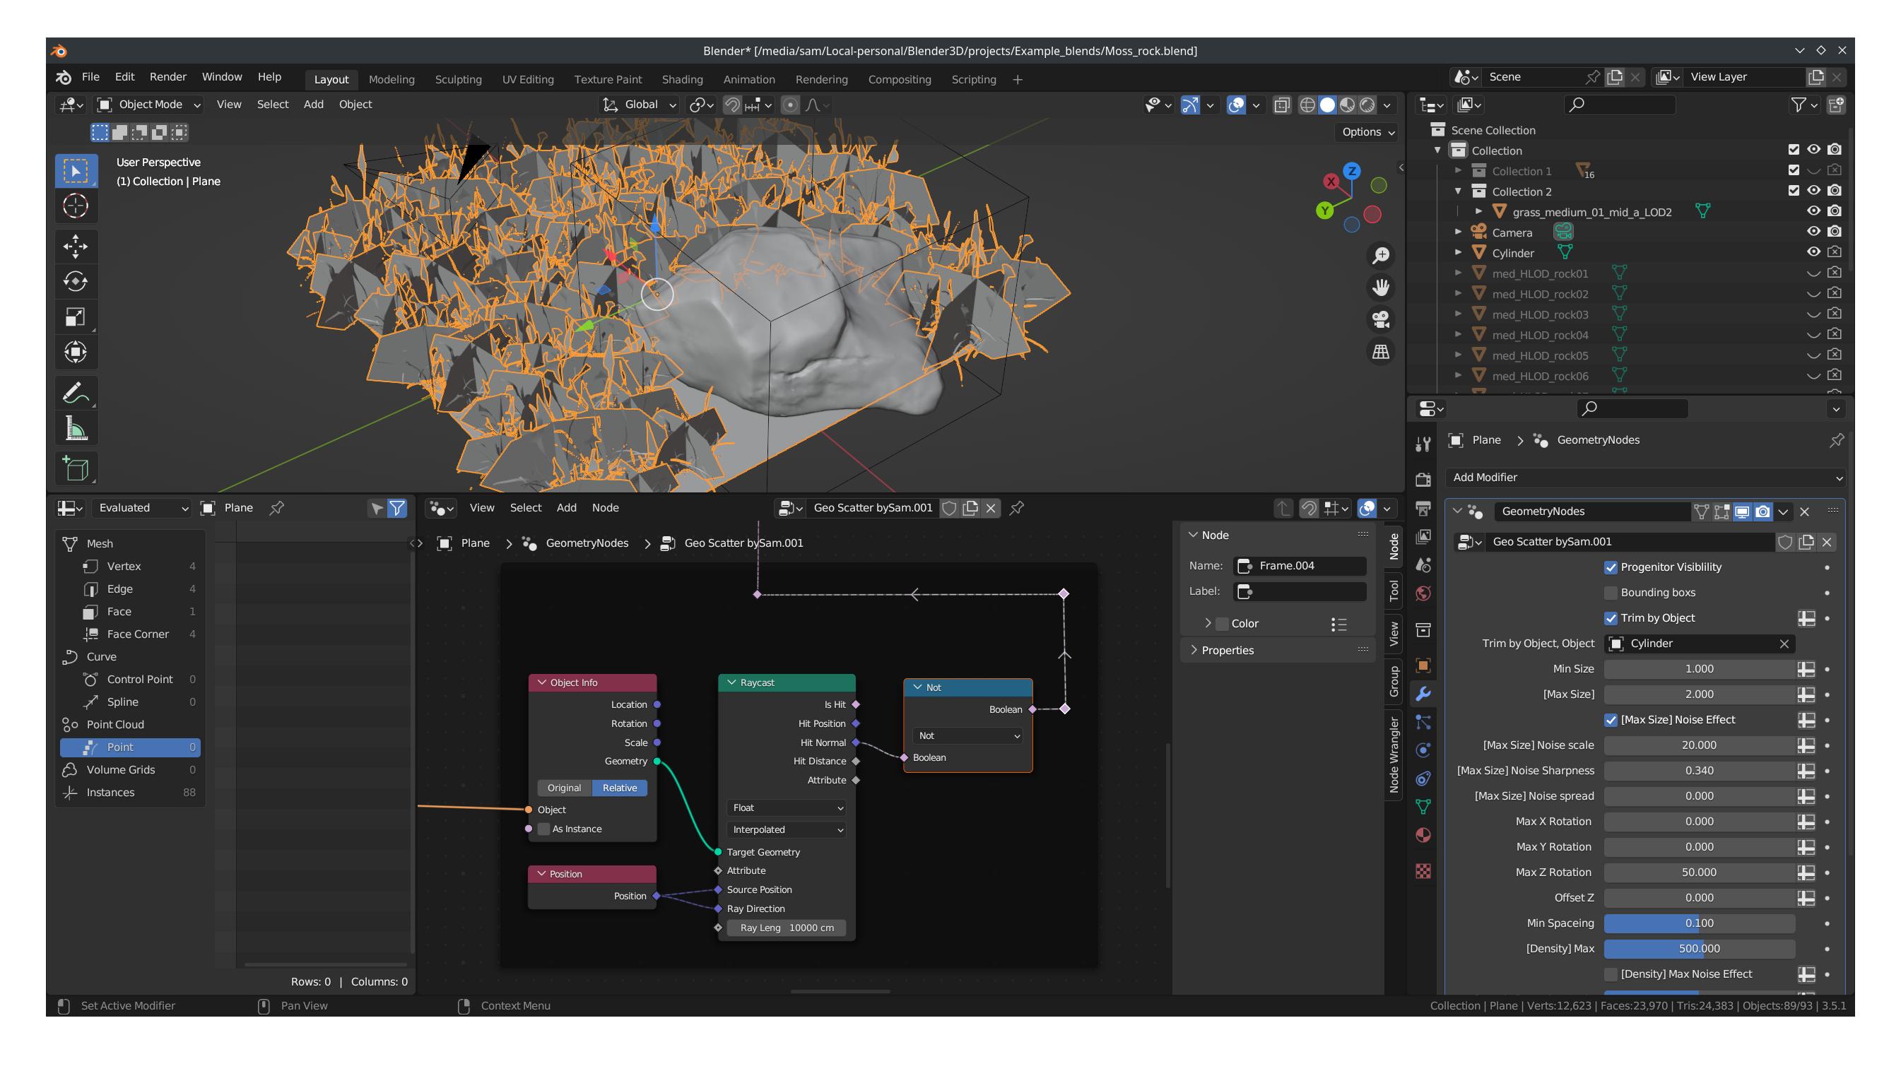Click the Color swatch in Node panel
Viewport: 1901px width, 1071px height.
pyautogui.click(x=1222, y=624)
